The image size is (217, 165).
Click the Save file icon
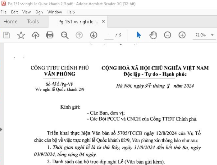tap(6, 35)
